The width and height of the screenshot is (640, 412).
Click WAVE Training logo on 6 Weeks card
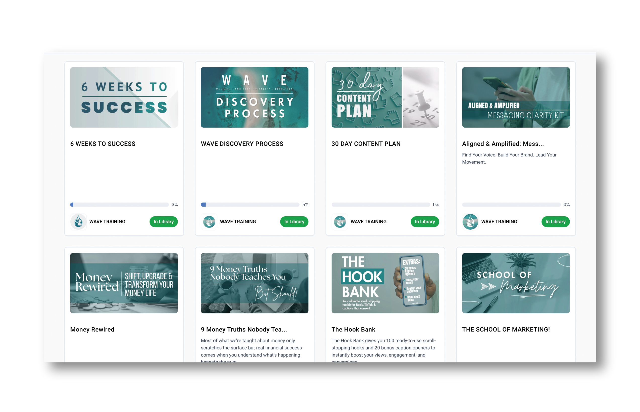(78, 222)
